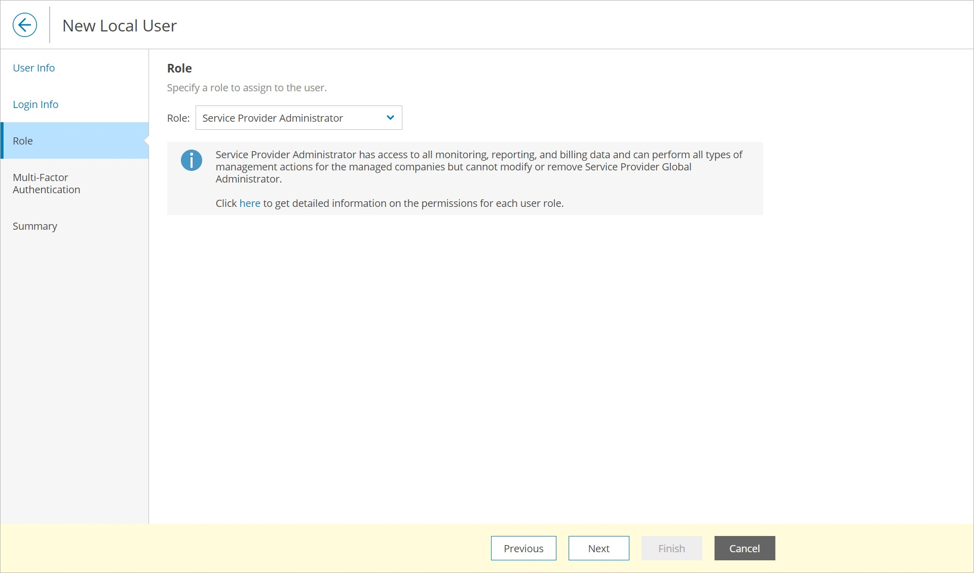The height and width of the screenshot is (573, 974).
Task: Click the Role dropdown chevron arrow
Action: click(390, 118)
